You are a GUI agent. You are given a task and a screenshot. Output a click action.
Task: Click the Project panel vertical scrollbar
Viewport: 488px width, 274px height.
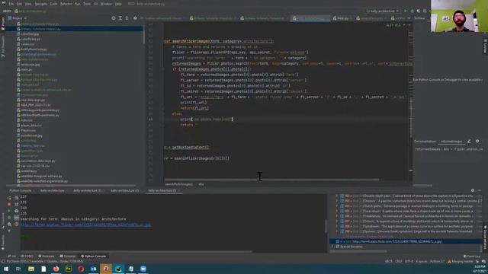(x=143, y=34)
